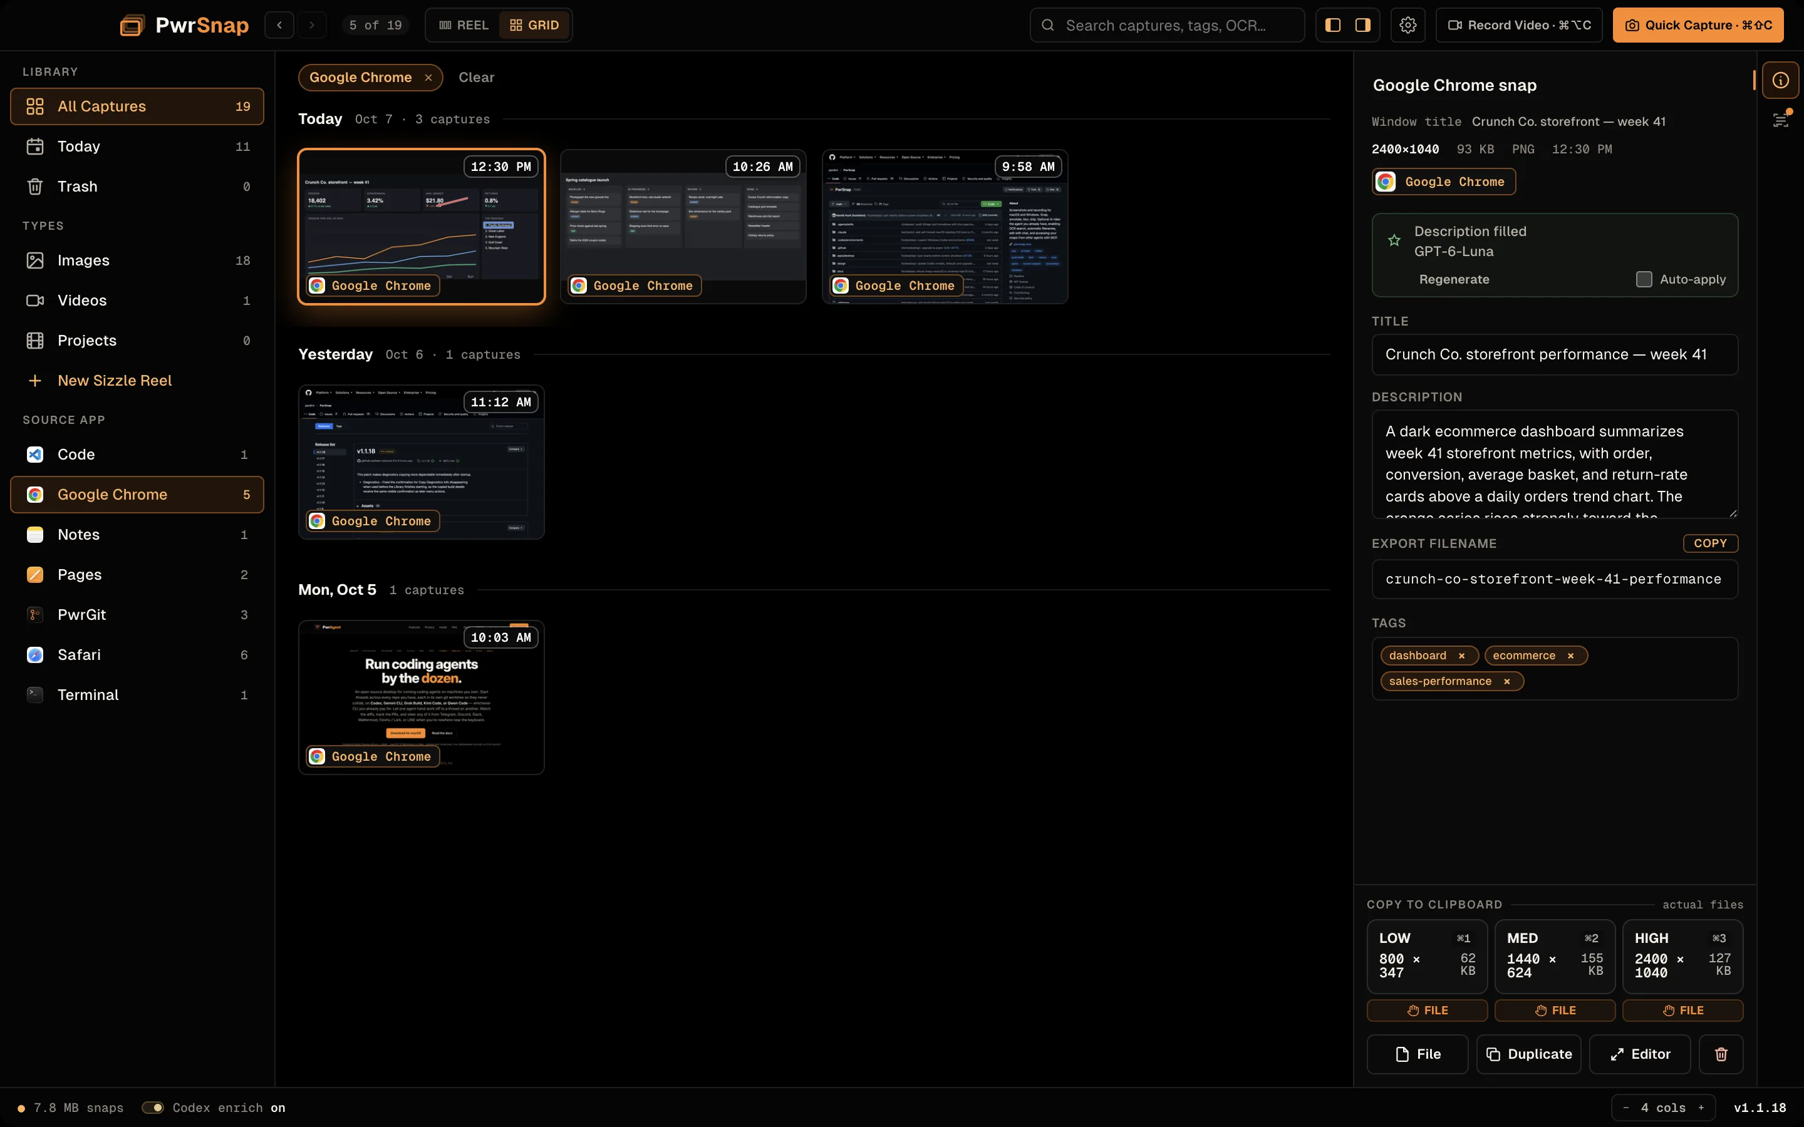Screen dimensions: 1804x1127
Task: Click the PwrSnap logo icon
Action: 132,25
